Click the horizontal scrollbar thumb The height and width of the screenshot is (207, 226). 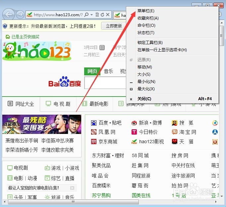coord(73,202)
